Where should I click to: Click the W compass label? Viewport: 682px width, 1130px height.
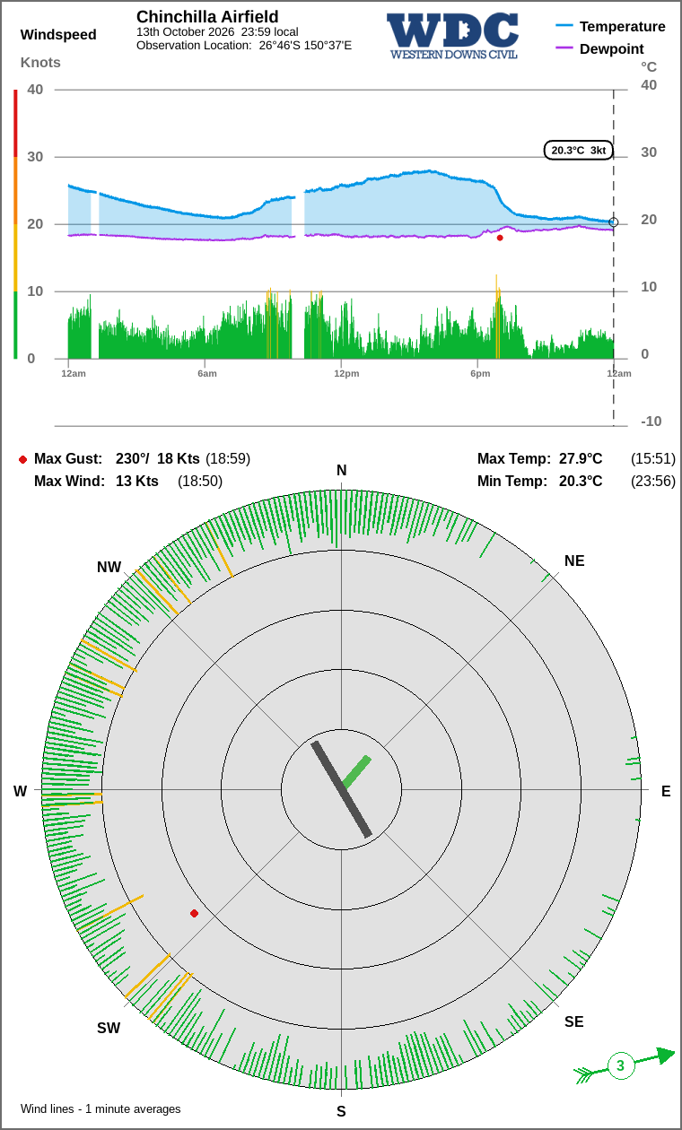[20, 791]
